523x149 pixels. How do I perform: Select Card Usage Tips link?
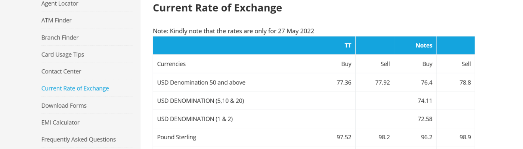coord(62,54)
